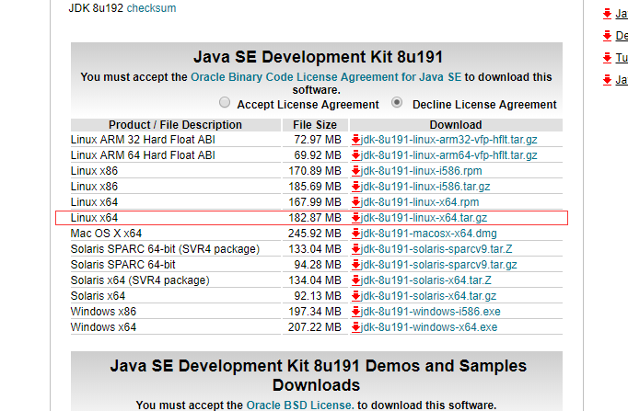Open the Oracle BSD License link

point(300,405)
